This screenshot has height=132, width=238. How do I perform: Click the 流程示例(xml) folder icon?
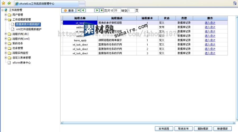10,39
